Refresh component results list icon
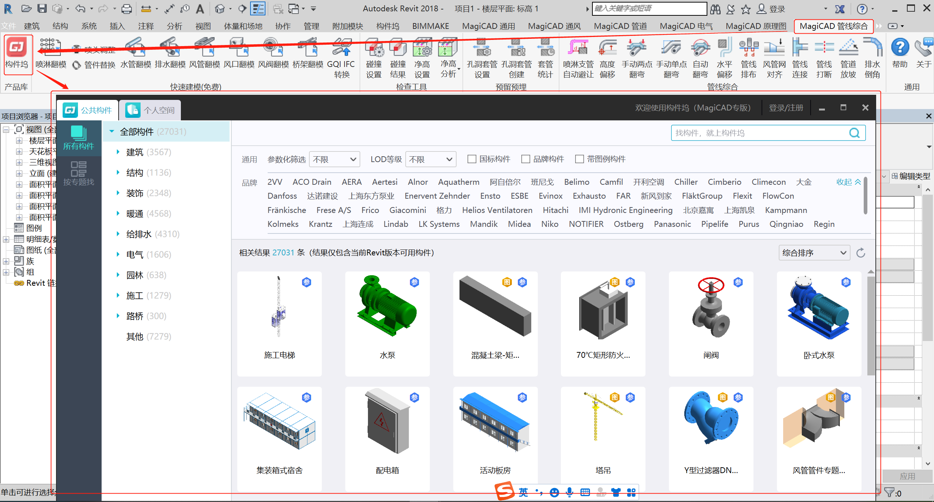This screenshot has width=934, height=502. (x=861, y=252)
